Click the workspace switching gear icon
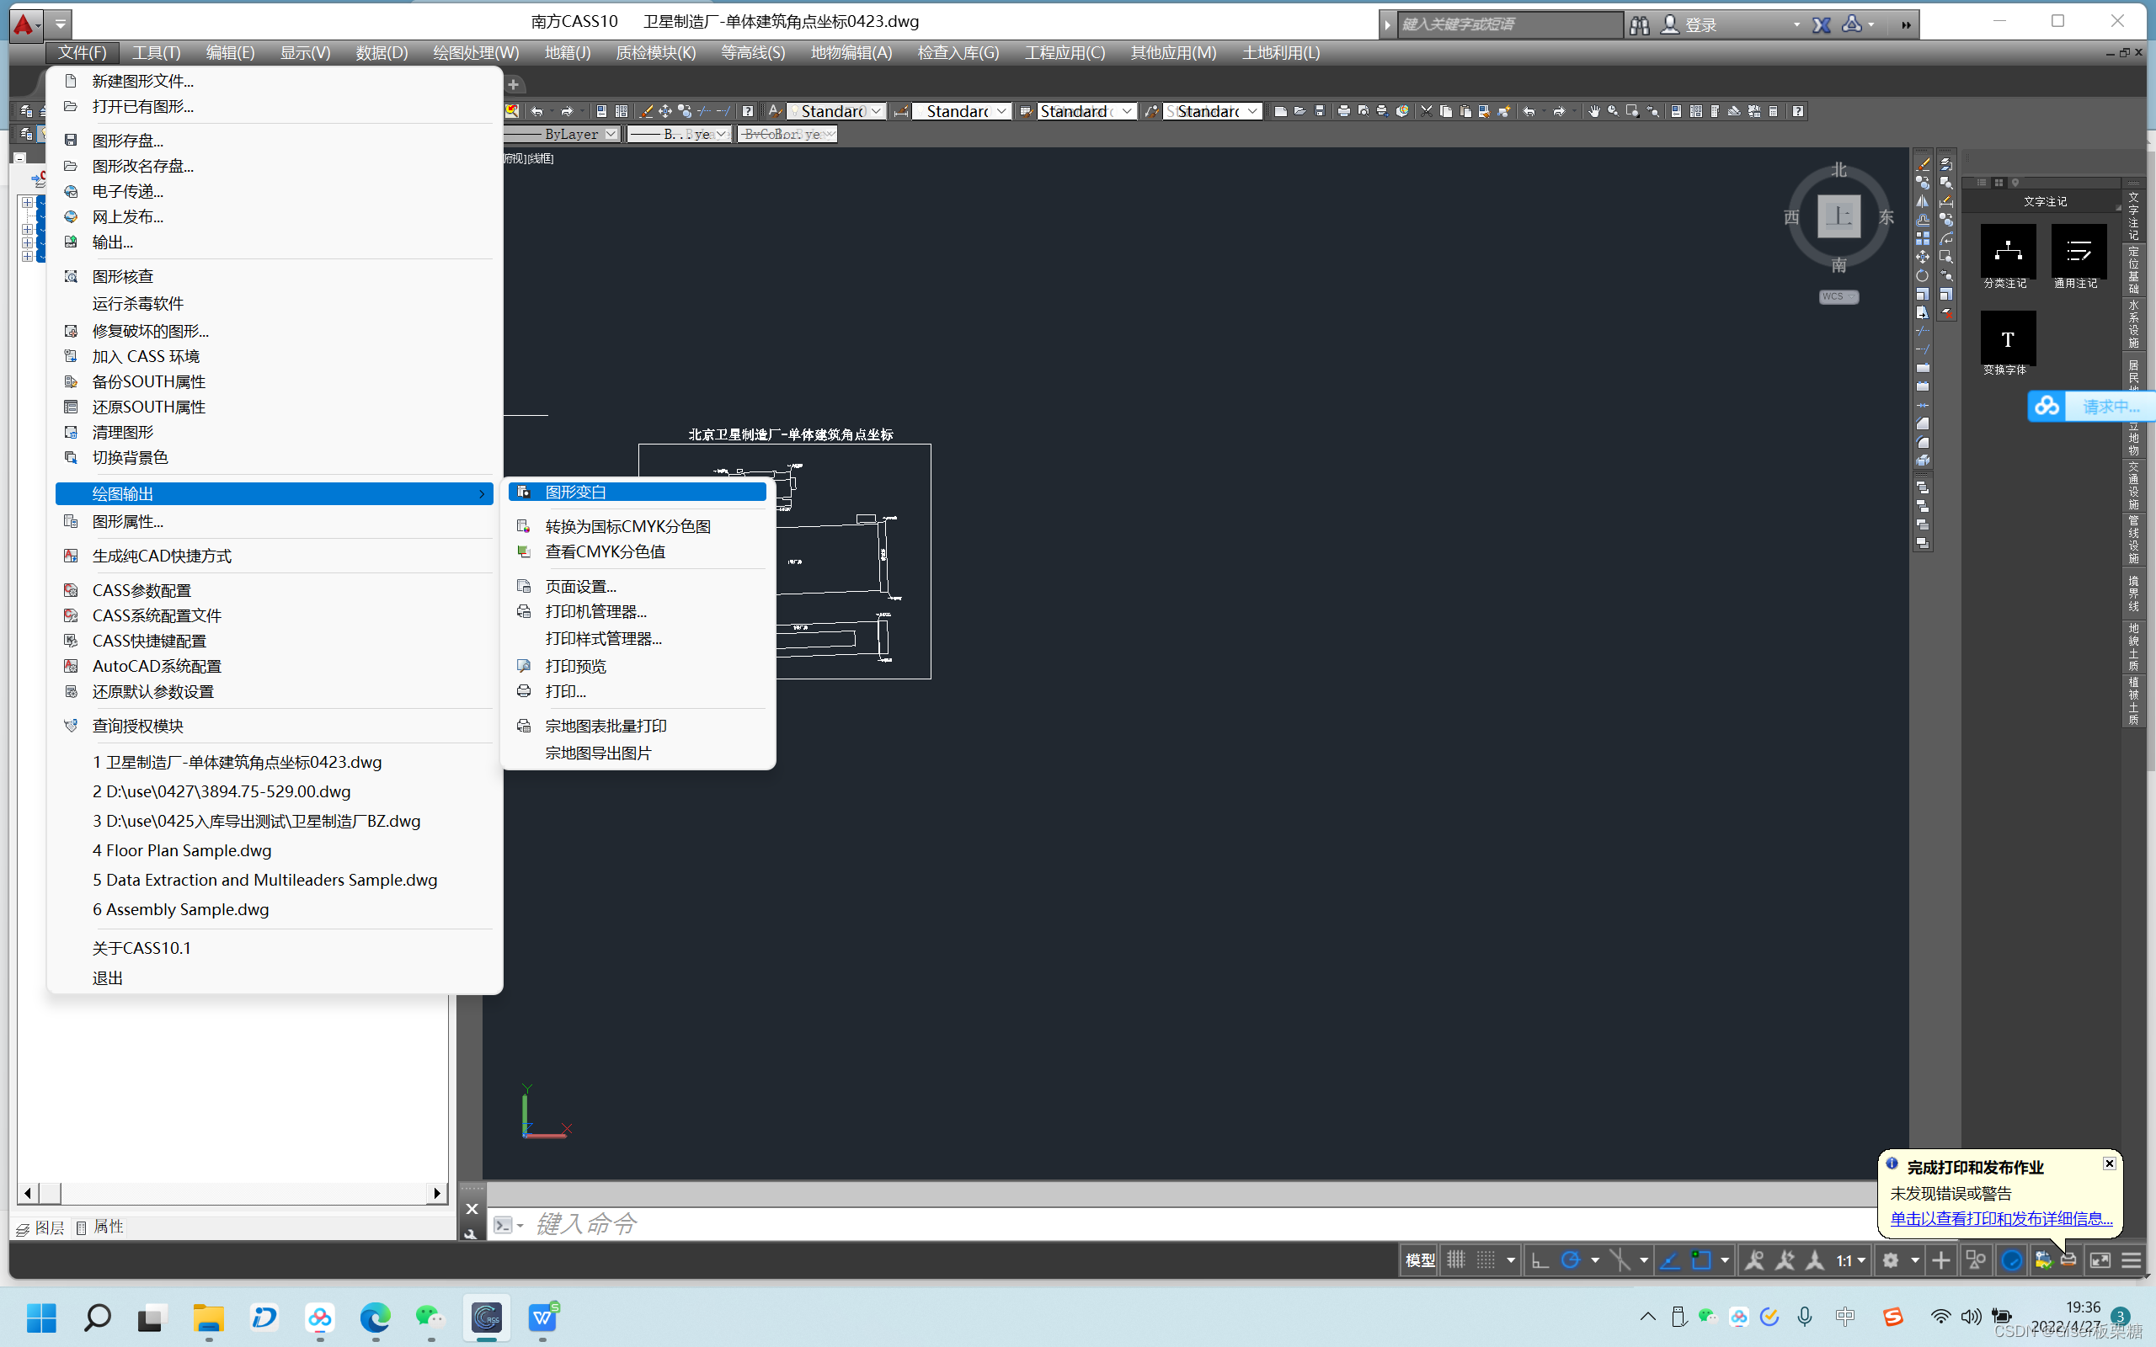This screenshot has width=2156, height=1347. pos(1890,1259)
